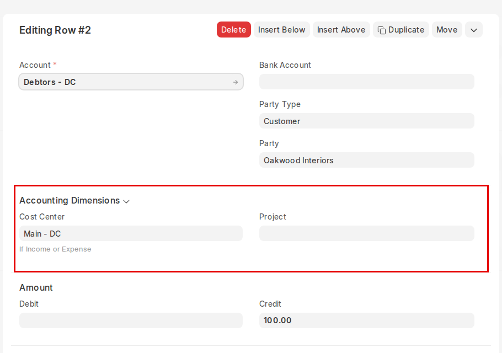Click the Party field showing Oakwood Interiors
The height and width of the screenshot is (353, 502).
click(367, 160)
